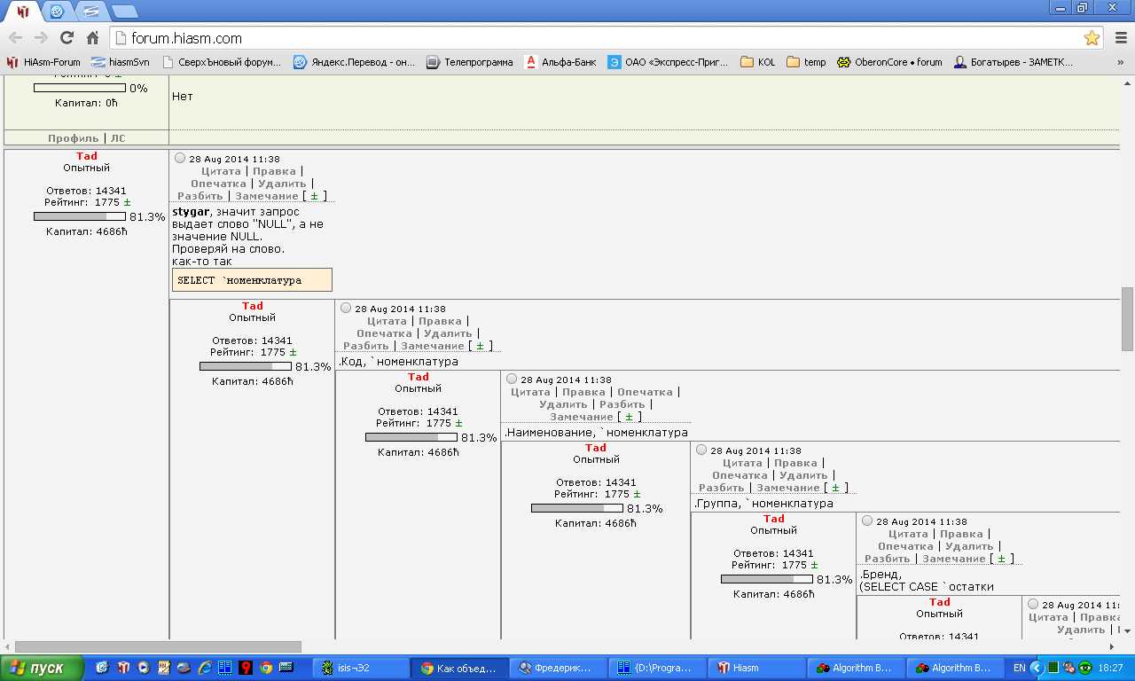Click the Профиль link
Viewport: 1135px width, 681px height.
(x=74, y=138)
